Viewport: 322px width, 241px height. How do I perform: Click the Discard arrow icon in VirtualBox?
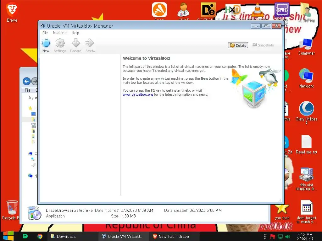pyautogui.click(x=76, y=43)
